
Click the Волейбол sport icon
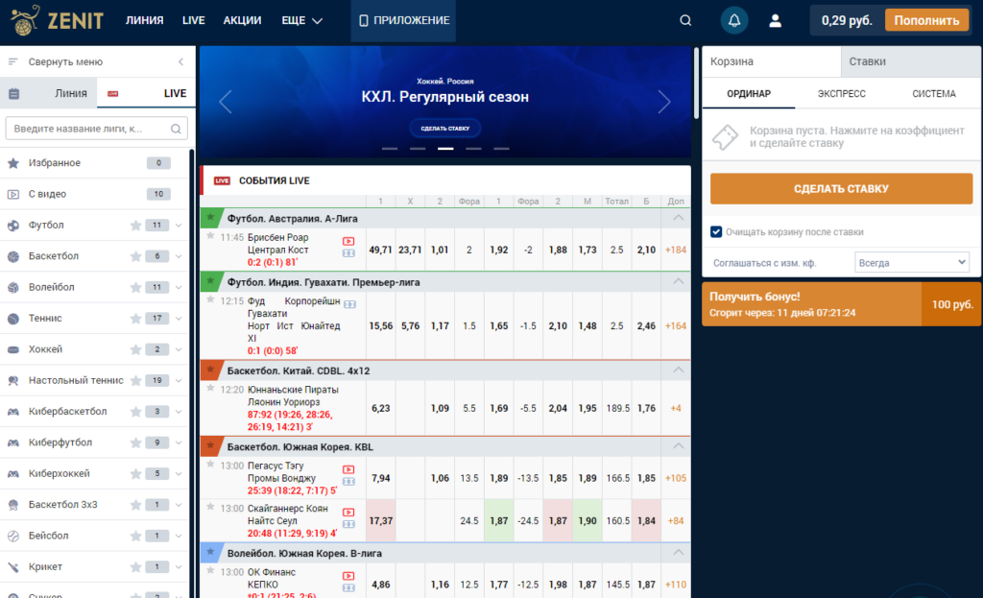13,288
